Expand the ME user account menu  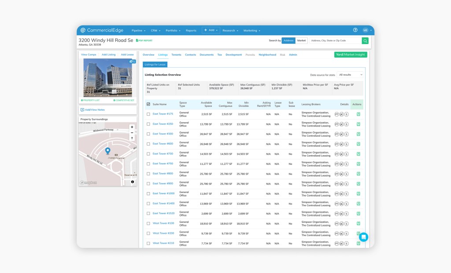click(367, 30)
